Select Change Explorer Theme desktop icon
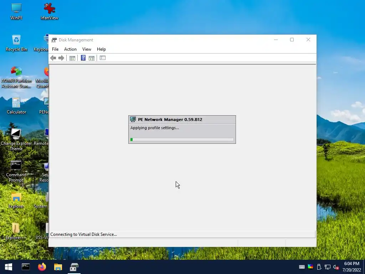The image size is (365, 274). [16, 140]
